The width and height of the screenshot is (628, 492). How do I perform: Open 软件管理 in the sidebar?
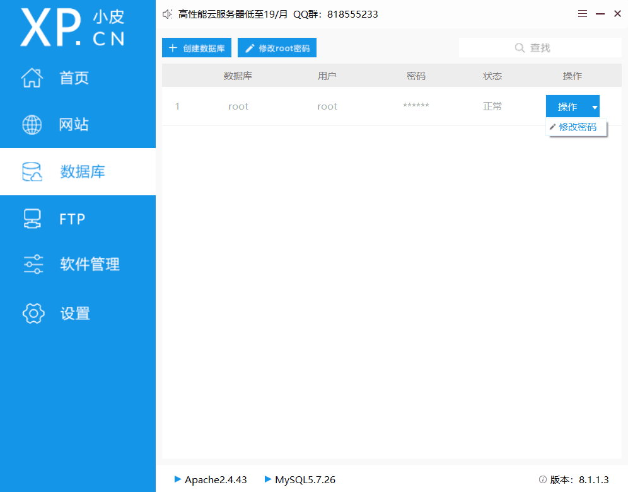click(78, 264)
